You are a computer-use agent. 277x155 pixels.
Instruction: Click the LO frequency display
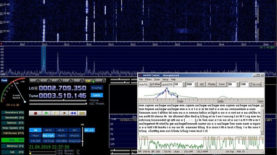tap(62, 88)
